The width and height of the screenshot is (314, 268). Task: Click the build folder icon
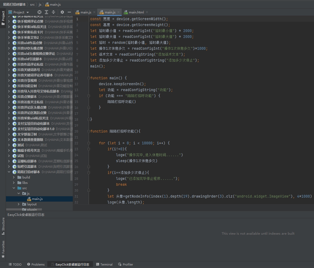[x=19, y=177]
